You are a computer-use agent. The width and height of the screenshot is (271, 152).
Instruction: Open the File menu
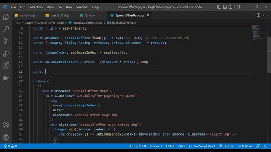[13, 7]
